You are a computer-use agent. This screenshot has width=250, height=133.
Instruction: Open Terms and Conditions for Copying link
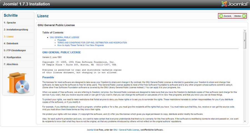coord(92,43)
